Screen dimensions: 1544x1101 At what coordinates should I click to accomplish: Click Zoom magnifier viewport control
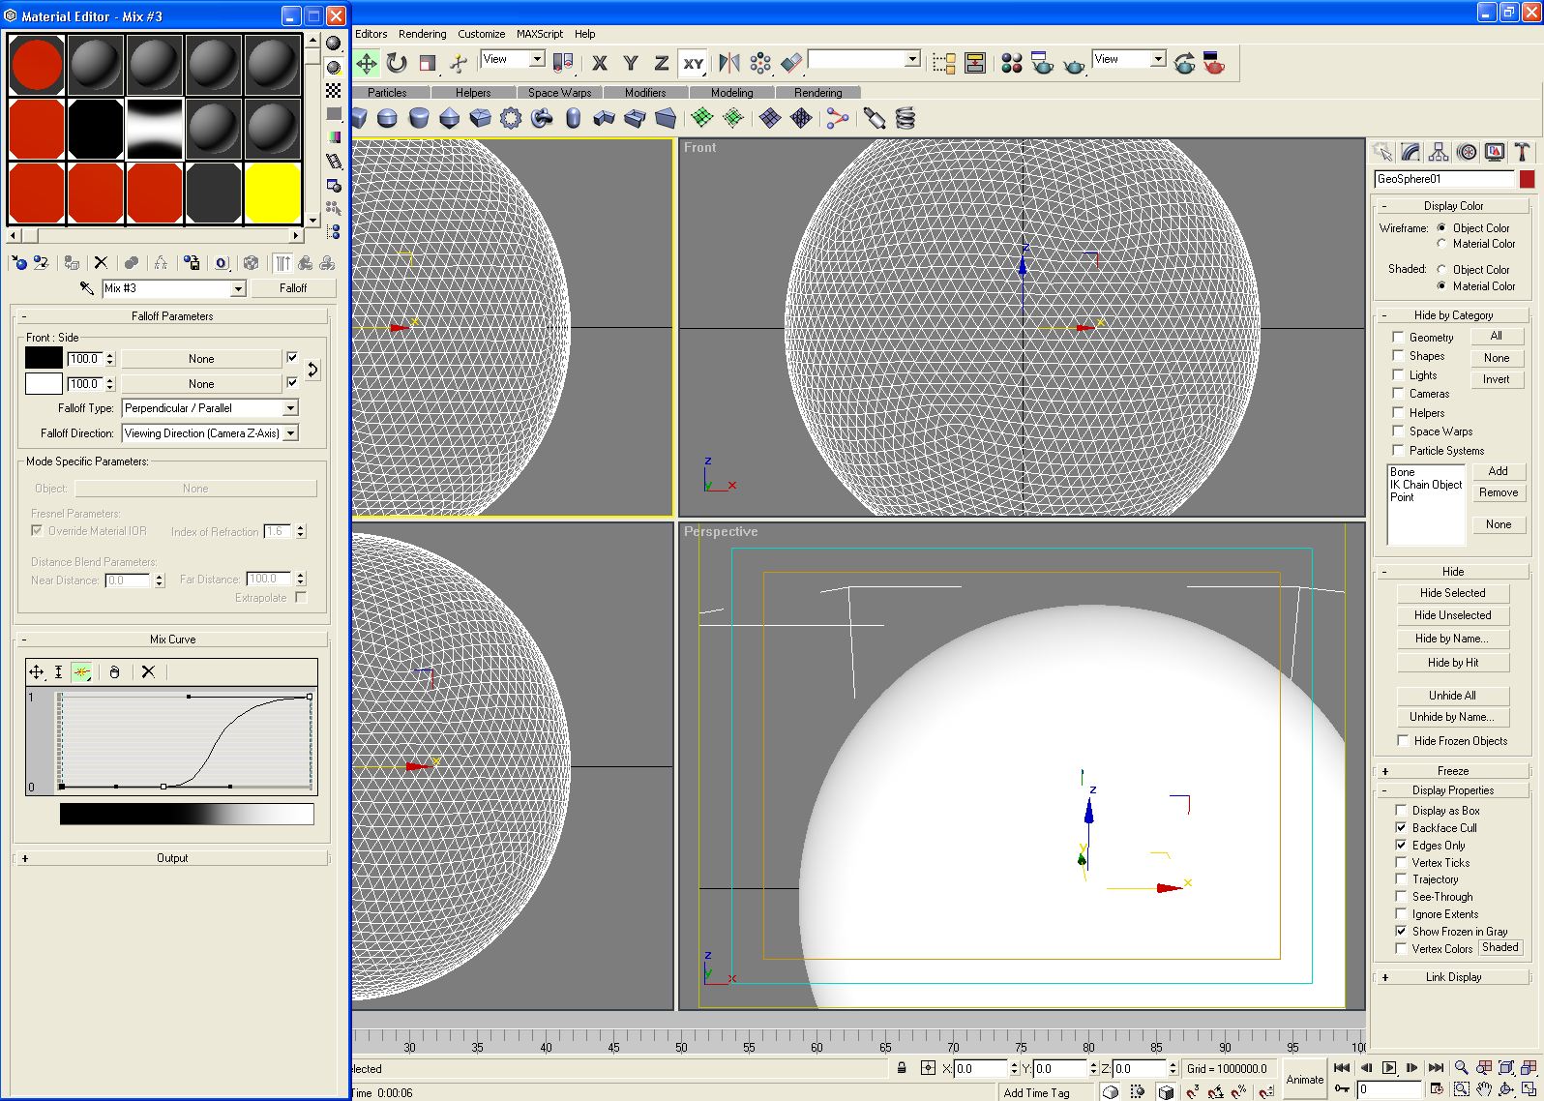[1461, 1068]
